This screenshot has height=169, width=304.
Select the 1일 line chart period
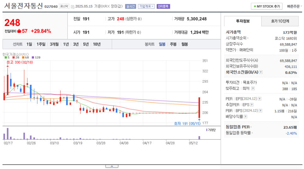[x=29, y=44]
